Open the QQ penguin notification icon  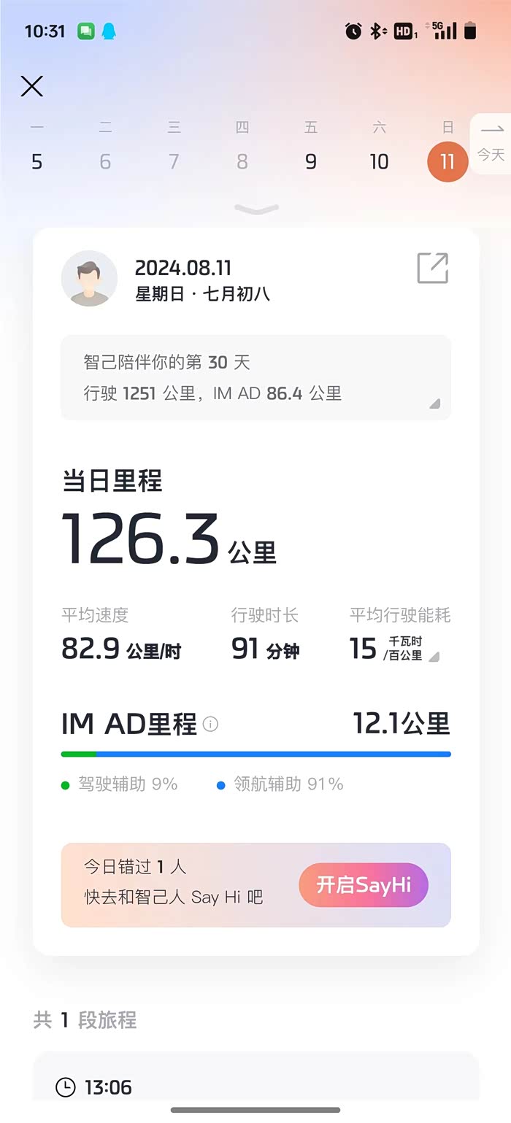coord(109,31)
